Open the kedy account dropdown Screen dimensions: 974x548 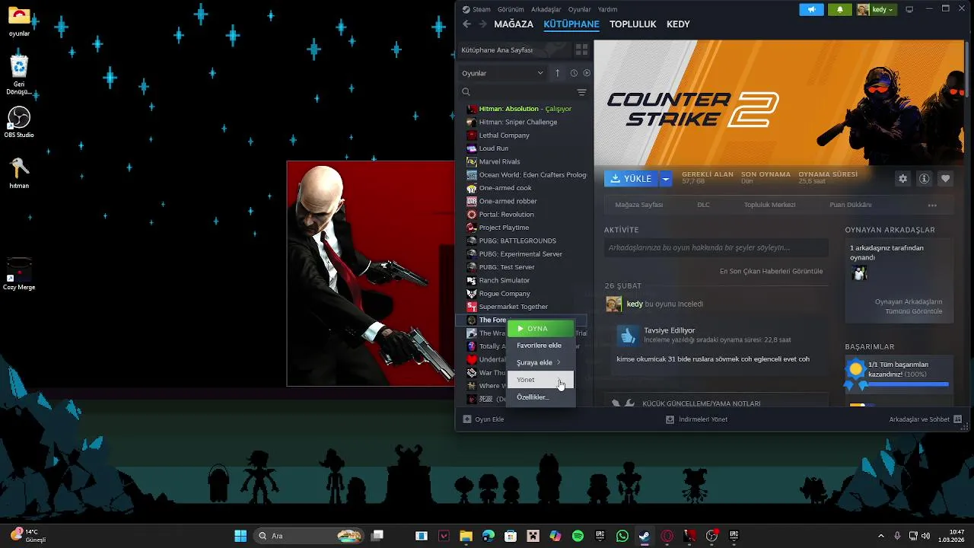pos(876,10)
